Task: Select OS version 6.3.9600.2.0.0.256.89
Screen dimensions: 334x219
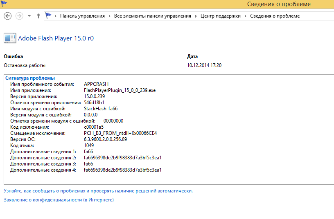Action: (105, 139)
